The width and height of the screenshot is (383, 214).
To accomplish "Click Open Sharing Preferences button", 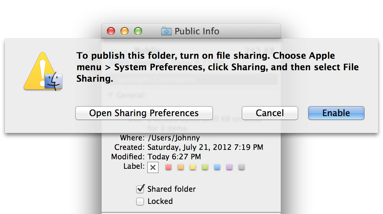I will coord(144,113).
